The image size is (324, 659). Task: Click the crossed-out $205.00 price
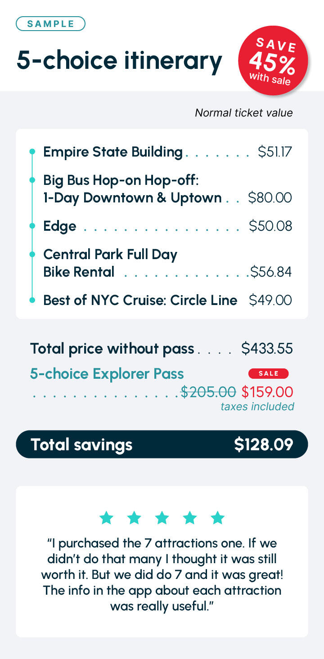click(x=208, y=392)
